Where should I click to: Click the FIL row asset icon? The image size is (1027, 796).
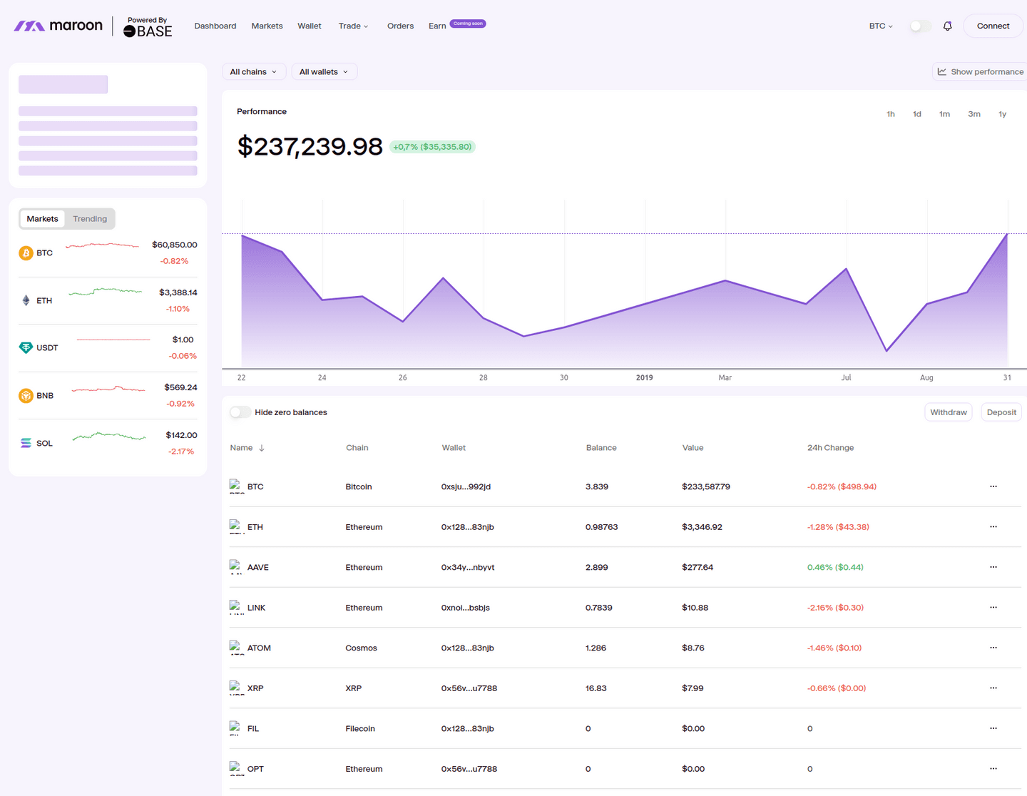pos(235,728)
